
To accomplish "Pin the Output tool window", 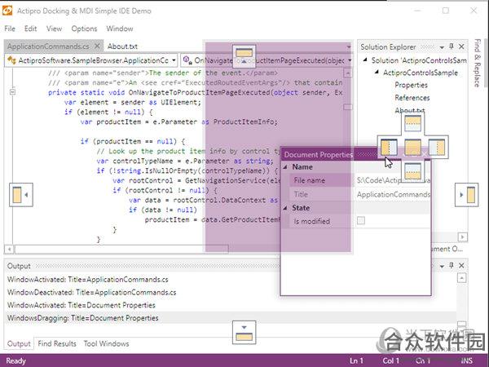I will [452, 266].
